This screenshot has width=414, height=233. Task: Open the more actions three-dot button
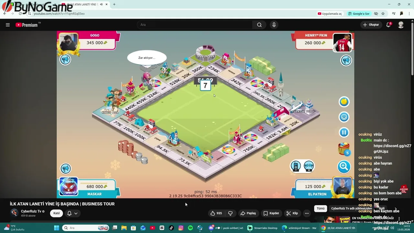coord(307,213)
